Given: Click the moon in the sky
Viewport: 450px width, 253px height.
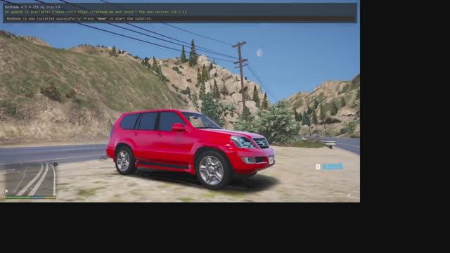Looking at the screenshot, I should click(x=259, y=53).
